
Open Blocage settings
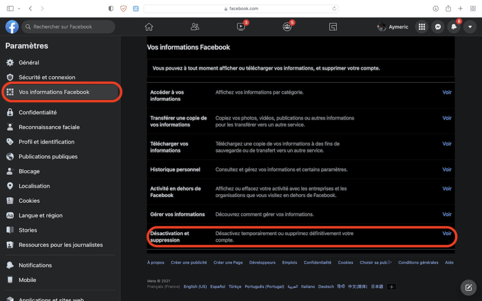pyautogui.click(x=60, y=171)
